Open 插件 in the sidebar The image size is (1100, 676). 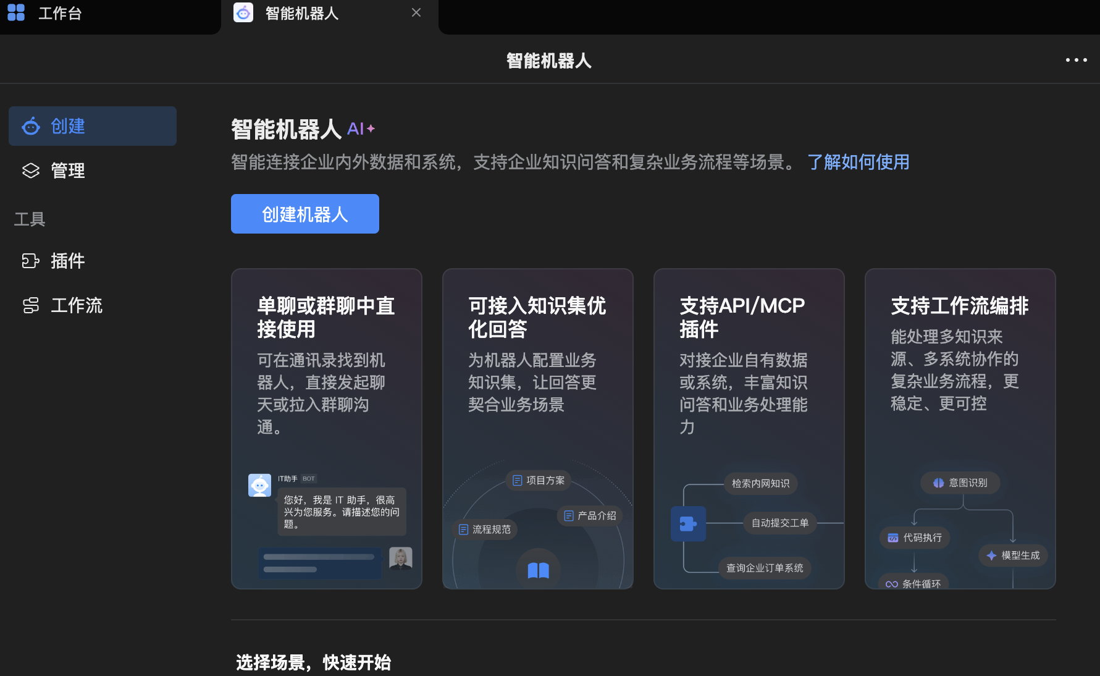pyautogui.click(x=93, y=261)
